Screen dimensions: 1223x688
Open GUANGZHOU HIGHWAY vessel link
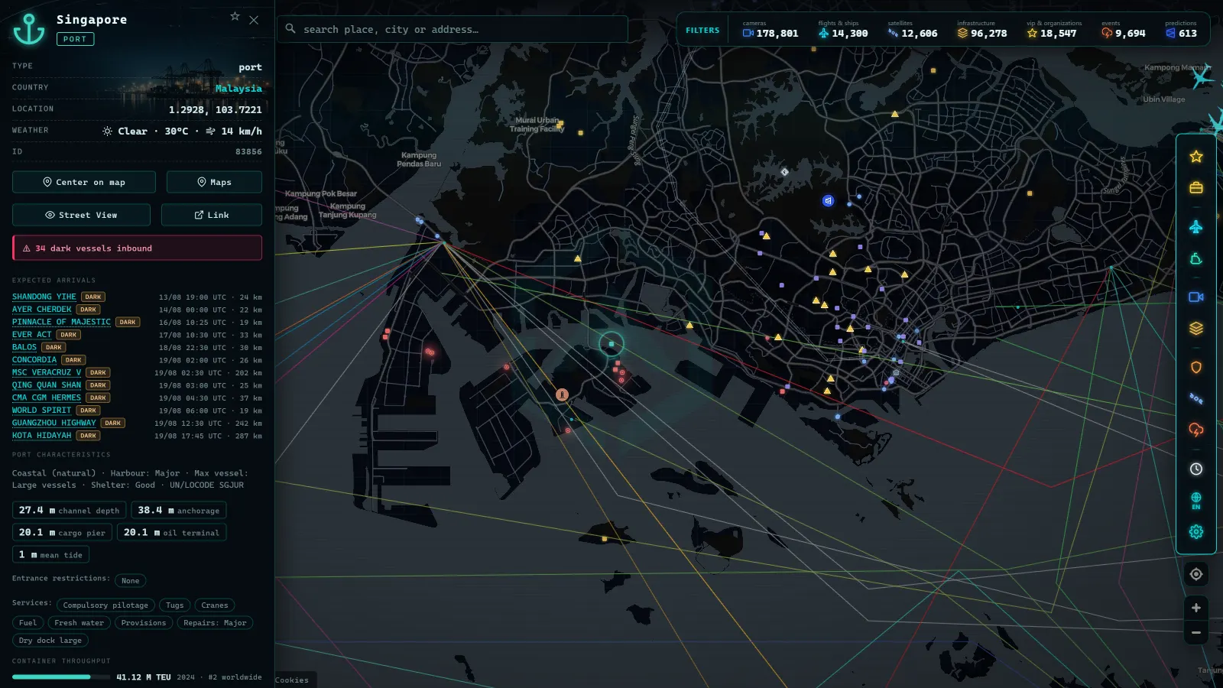pyautogui.click(x=54, y=423)
